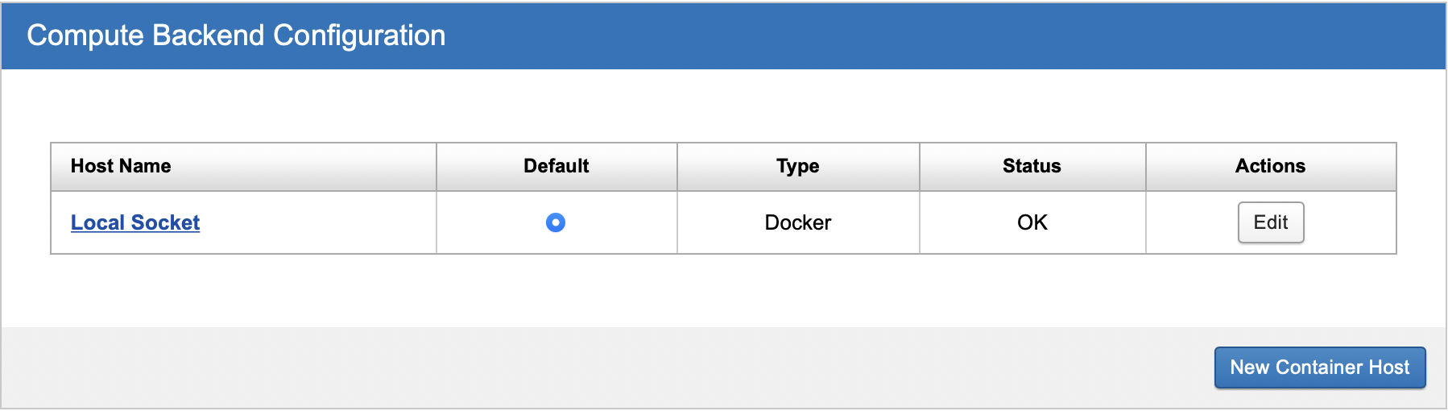Open the Local Socket host link
Viewport: 1448px width, 411px height.
pyautogui.click(x=135, y=222)
